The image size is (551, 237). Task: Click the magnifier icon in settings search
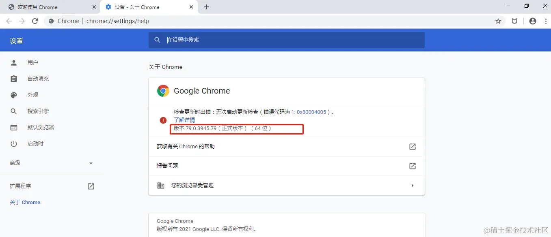pyautogui.click(x=158, y=40)
